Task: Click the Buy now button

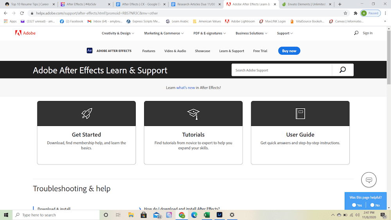Action: click(x=289, y=51)
